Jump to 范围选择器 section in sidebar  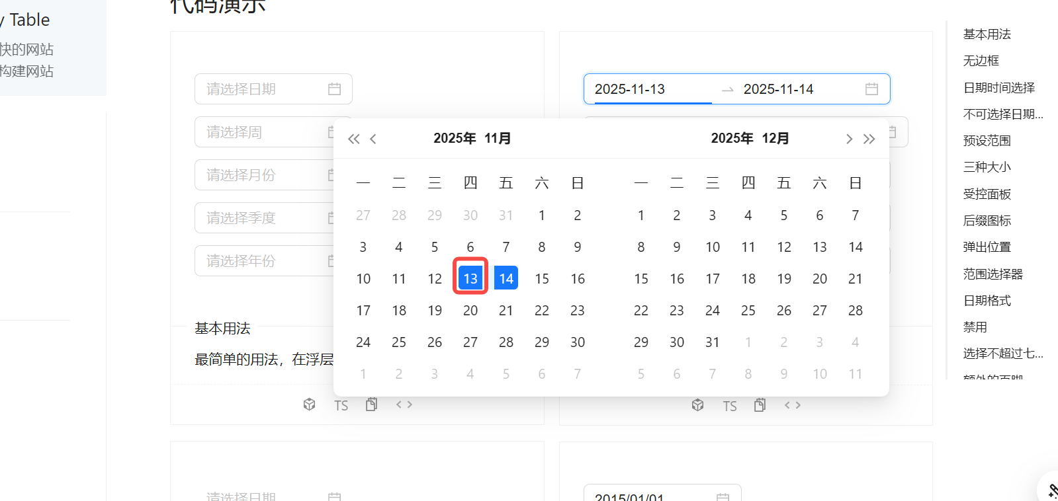pos(992,274)
